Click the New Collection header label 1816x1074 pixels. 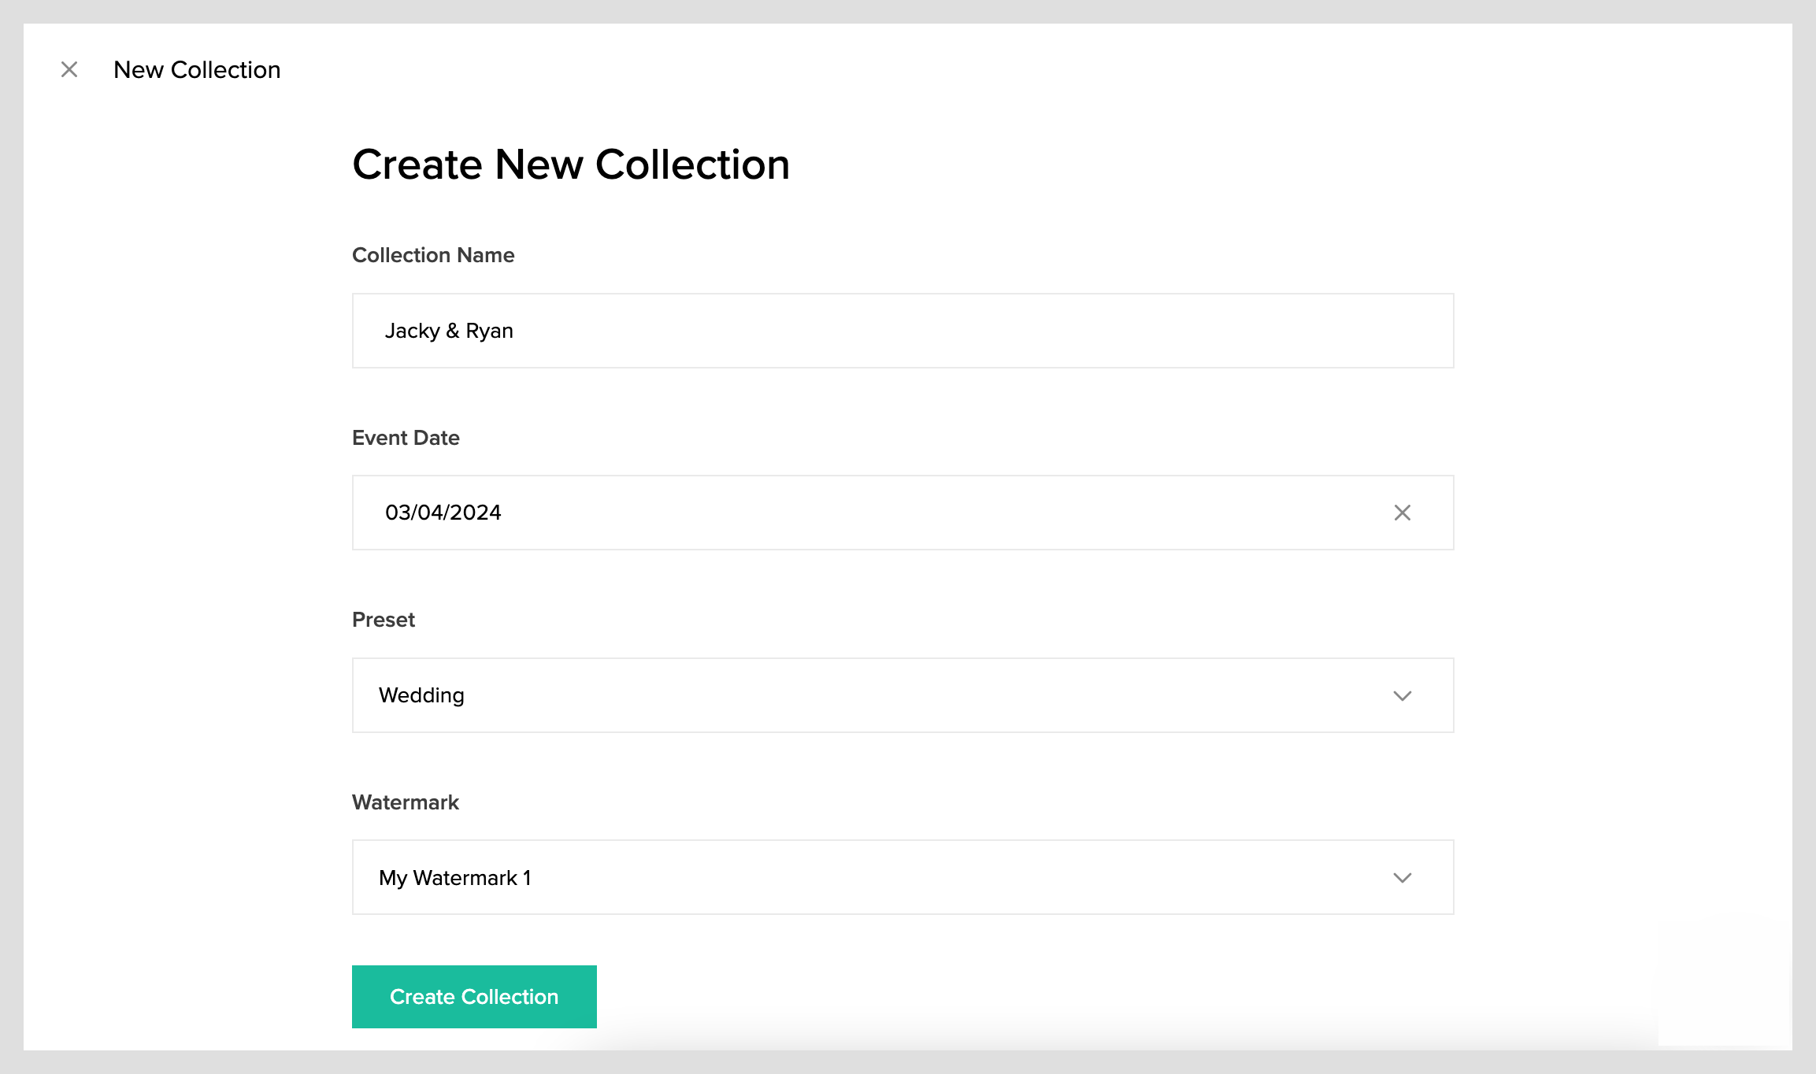pyautogui.click(x=198, y=69)
